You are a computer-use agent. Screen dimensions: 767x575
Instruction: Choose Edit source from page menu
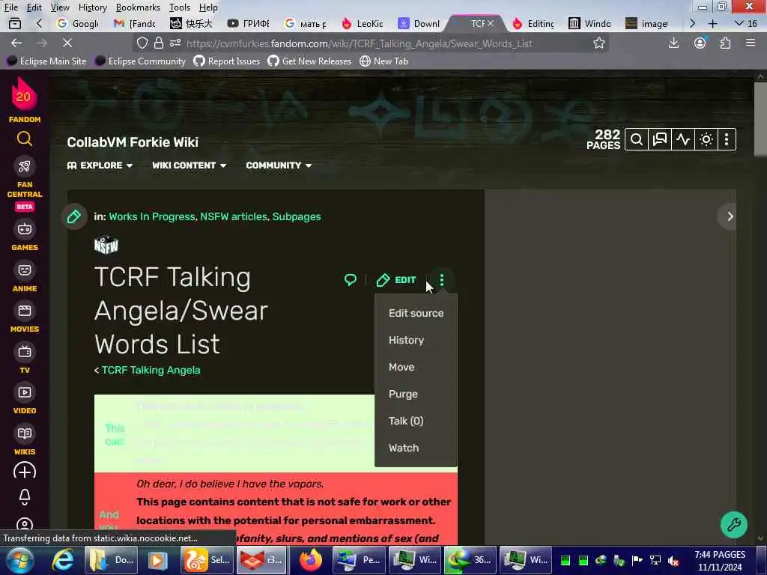[x=416, y=313]
